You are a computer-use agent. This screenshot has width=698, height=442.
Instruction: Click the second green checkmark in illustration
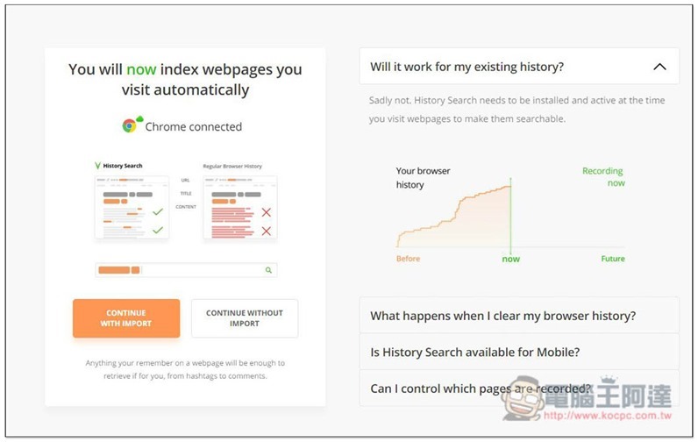tap(158, 230)
